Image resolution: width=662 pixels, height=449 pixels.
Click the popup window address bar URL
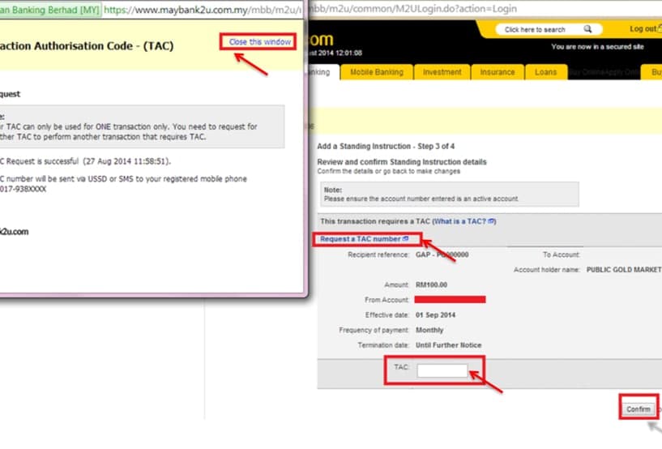point(203,10)
